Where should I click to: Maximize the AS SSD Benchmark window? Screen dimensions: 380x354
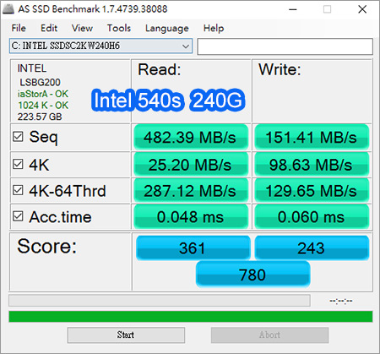coord(327,9)
